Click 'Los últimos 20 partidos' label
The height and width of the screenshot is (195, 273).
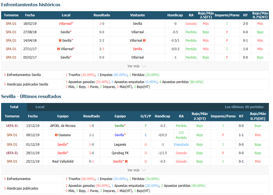click(244, 107)
